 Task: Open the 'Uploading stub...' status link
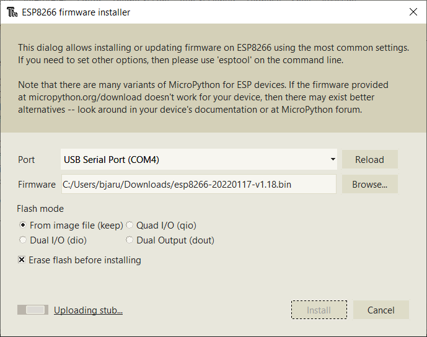(x=88, y=310)
